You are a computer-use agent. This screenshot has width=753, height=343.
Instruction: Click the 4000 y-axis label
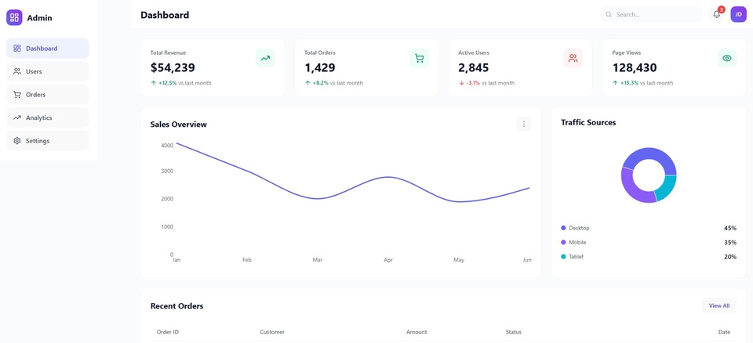coord(167,146)
